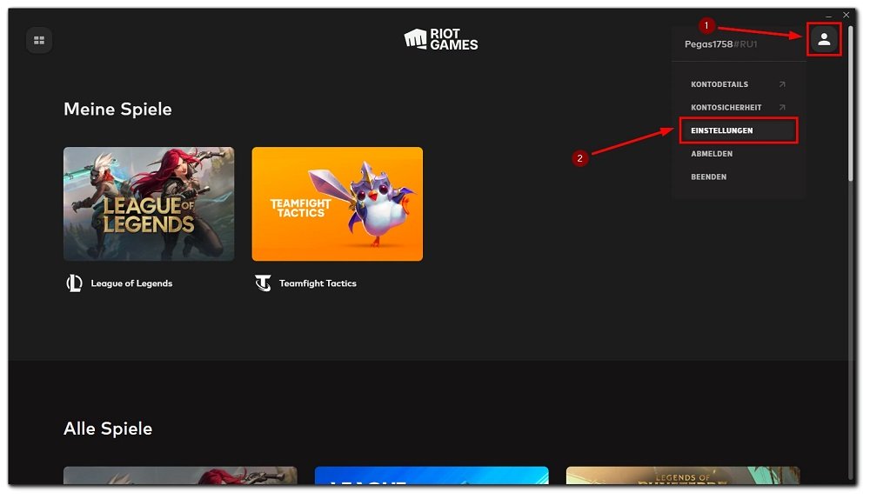Choose Abmelden to sign out

(712, 154)
